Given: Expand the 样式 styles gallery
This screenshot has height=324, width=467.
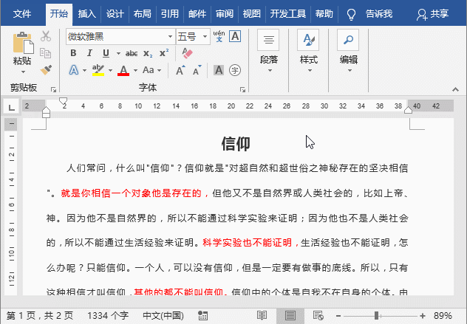Looking at the screenshot, I should click(x=308, y=52).
